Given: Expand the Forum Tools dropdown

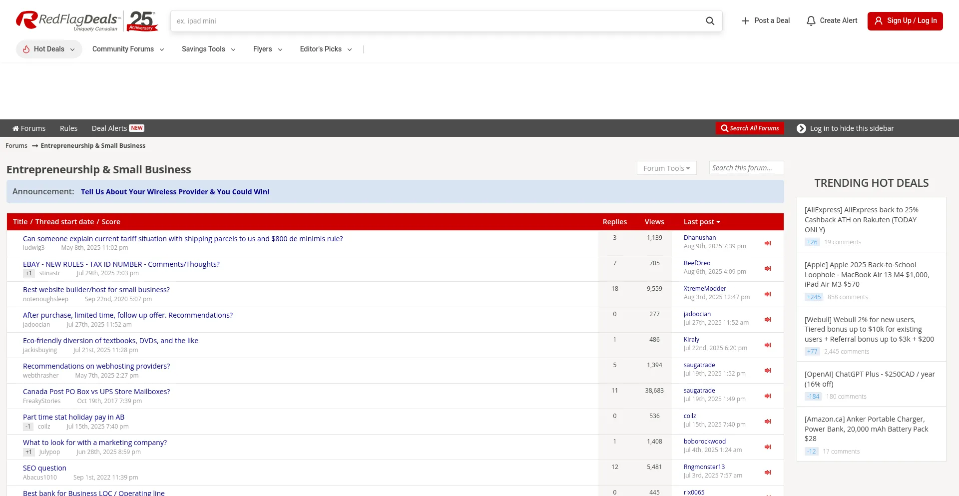Looking at the screenshot, I should [666, 168].
